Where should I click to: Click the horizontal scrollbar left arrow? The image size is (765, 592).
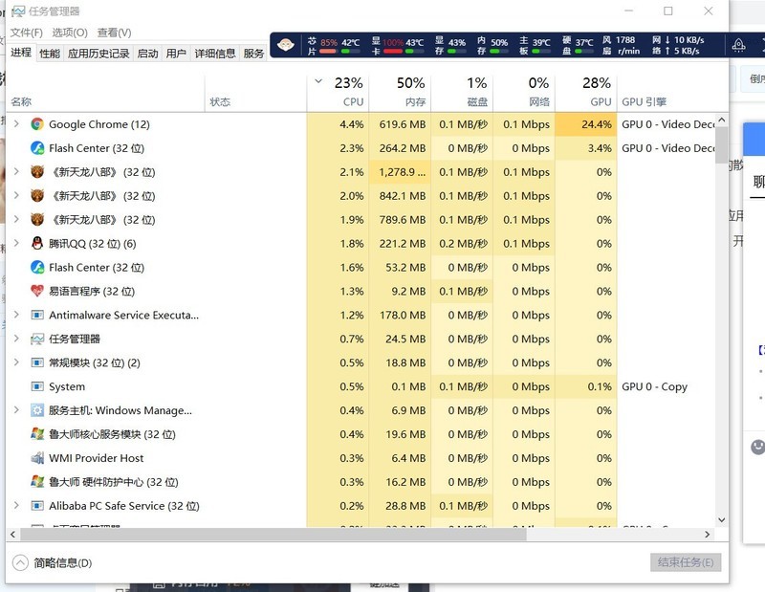coord(12,535)
